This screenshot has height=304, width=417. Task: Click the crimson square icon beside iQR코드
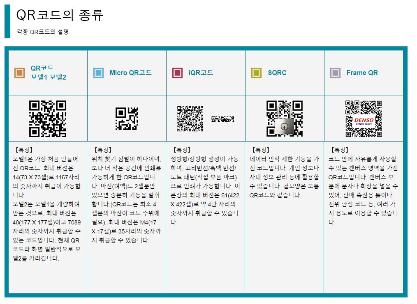pyautogui.click(x=177, y=73)
